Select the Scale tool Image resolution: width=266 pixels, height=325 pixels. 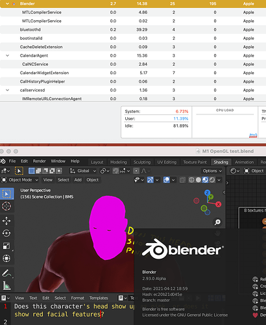click(x=6, y=246)
